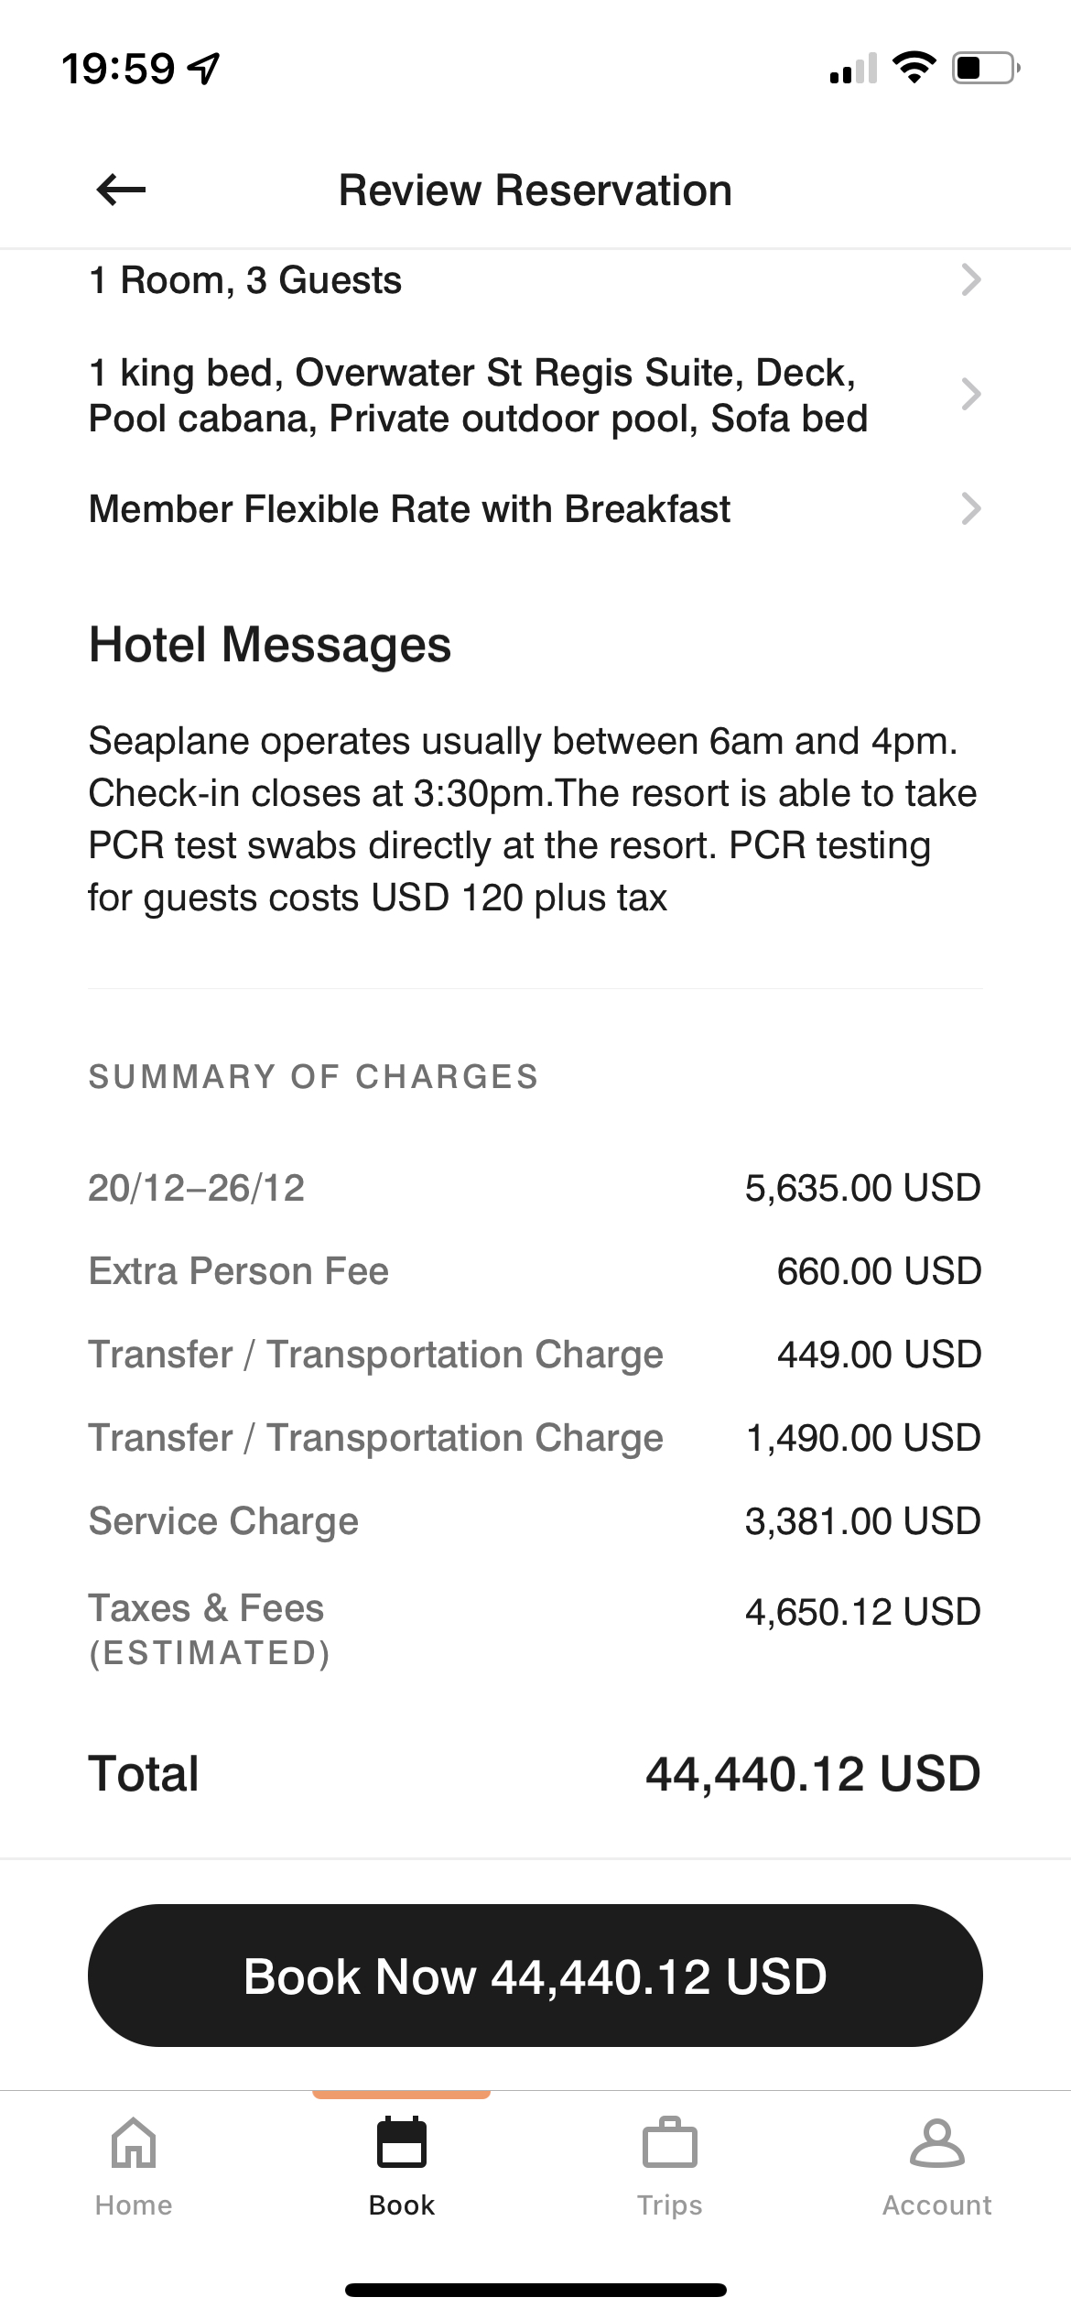Tap the Taxes & Fees estimated row
The height and width of the screenshot is (2319, 1071).
click(x=535, y=1630)
